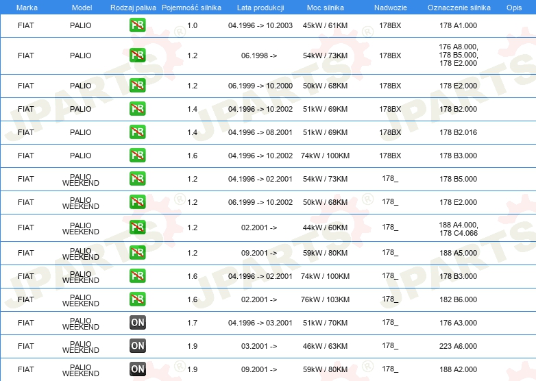This screenshot has width=536, height=381.
Task: Select engine code 182 B6.000
Action: pyautogui.click(x=458, y=299)
